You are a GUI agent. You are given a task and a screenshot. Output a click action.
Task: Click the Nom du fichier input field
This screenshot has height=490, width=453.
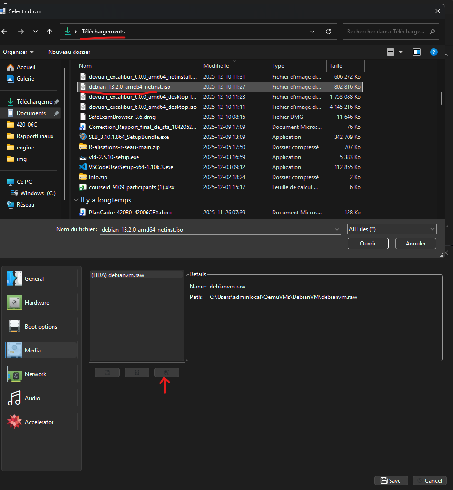point(217,229)
